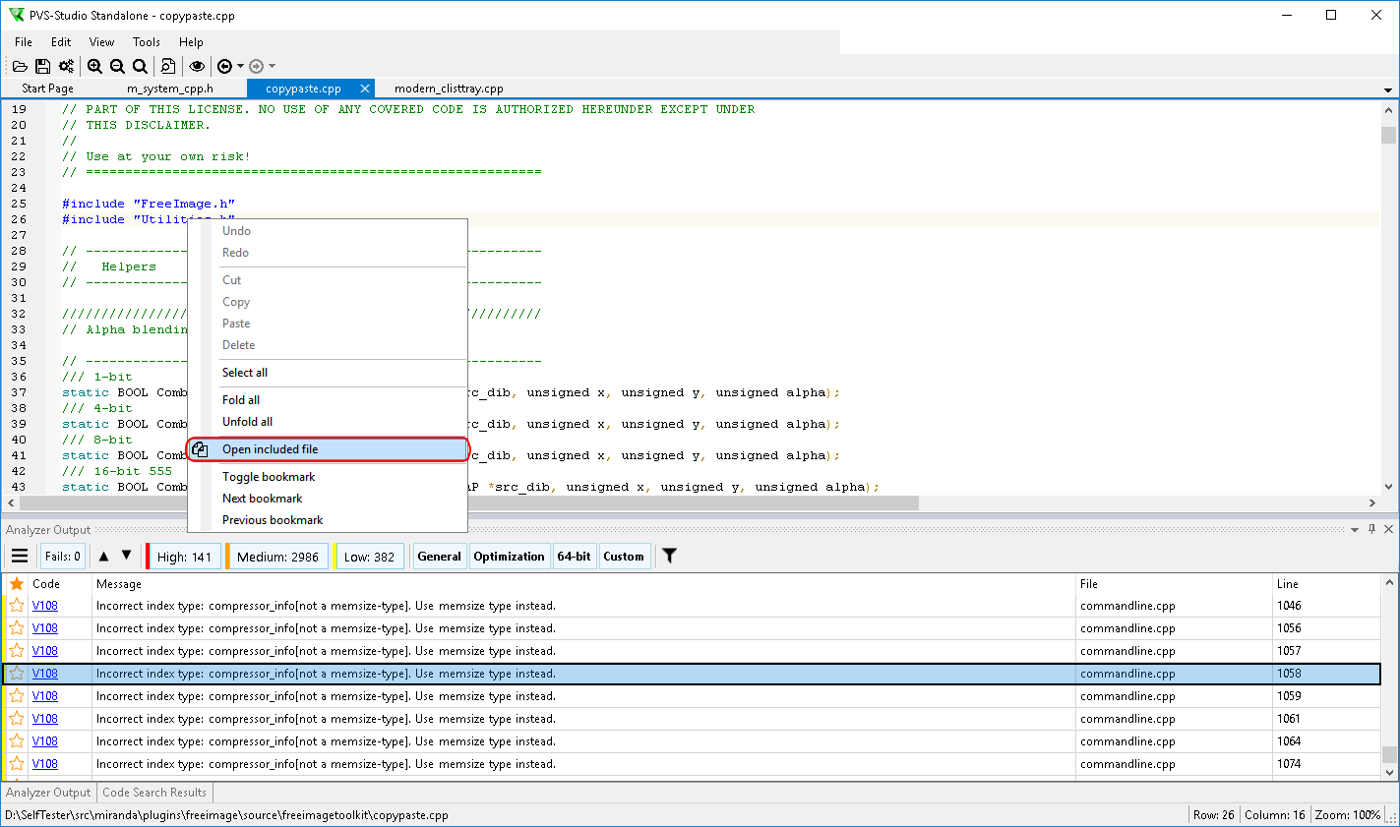Switch to the m_system_cpp.h tab
1400x827 pixels.
(x=169, y=89)
